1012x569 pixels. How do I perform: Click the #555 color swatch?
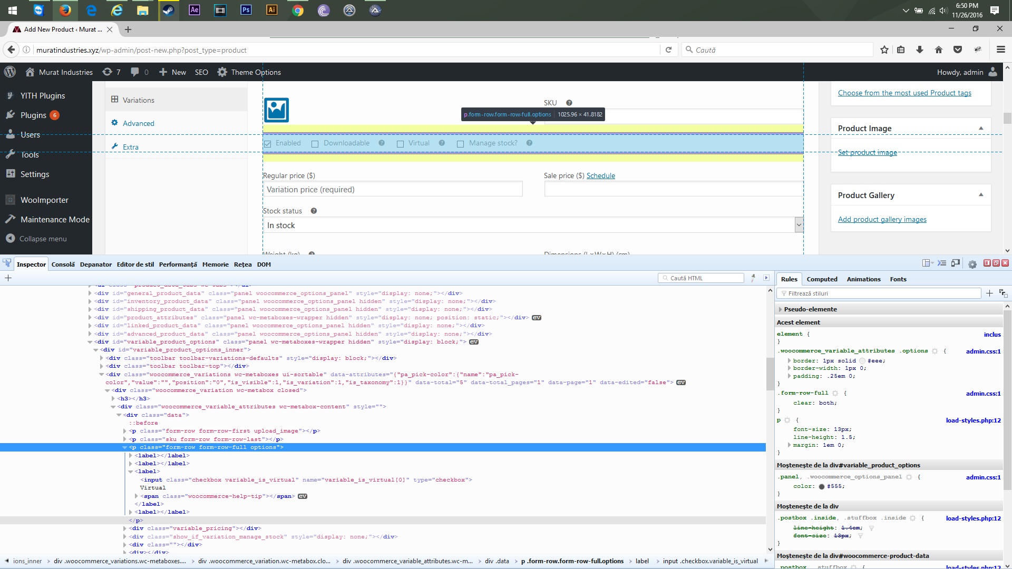[822, 486]
